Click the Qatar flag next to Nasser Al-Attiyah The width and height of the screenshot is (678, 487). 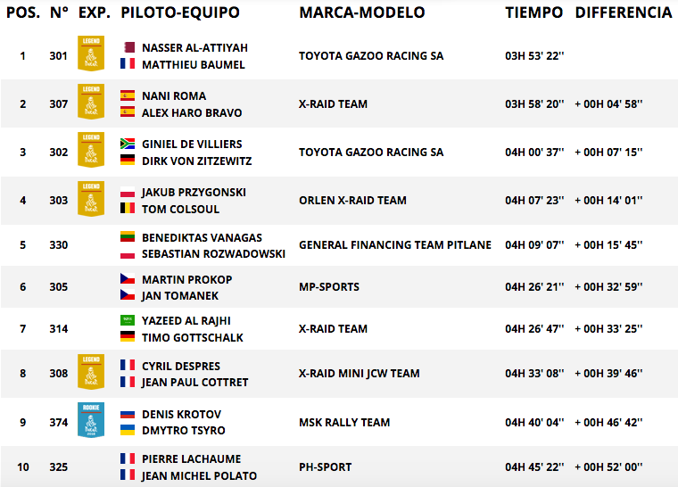tap(128, 47)
